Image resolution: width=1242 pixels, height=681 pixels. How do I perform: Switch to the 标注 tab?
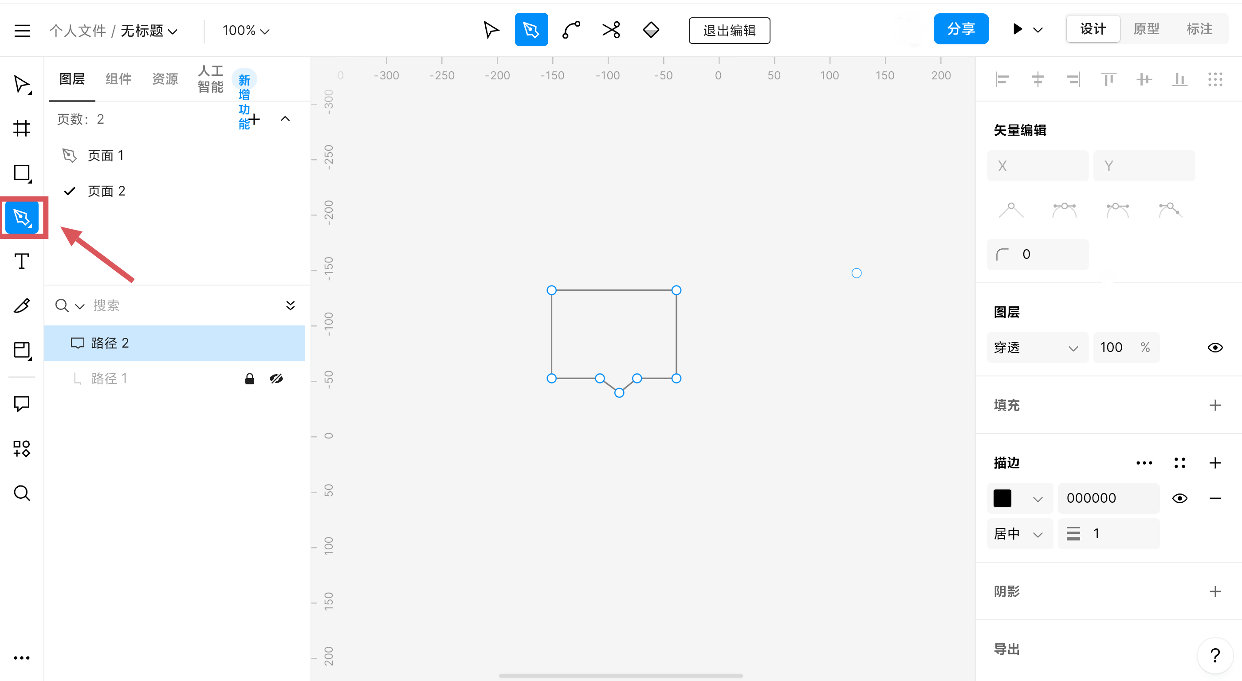pos(1199,29)
